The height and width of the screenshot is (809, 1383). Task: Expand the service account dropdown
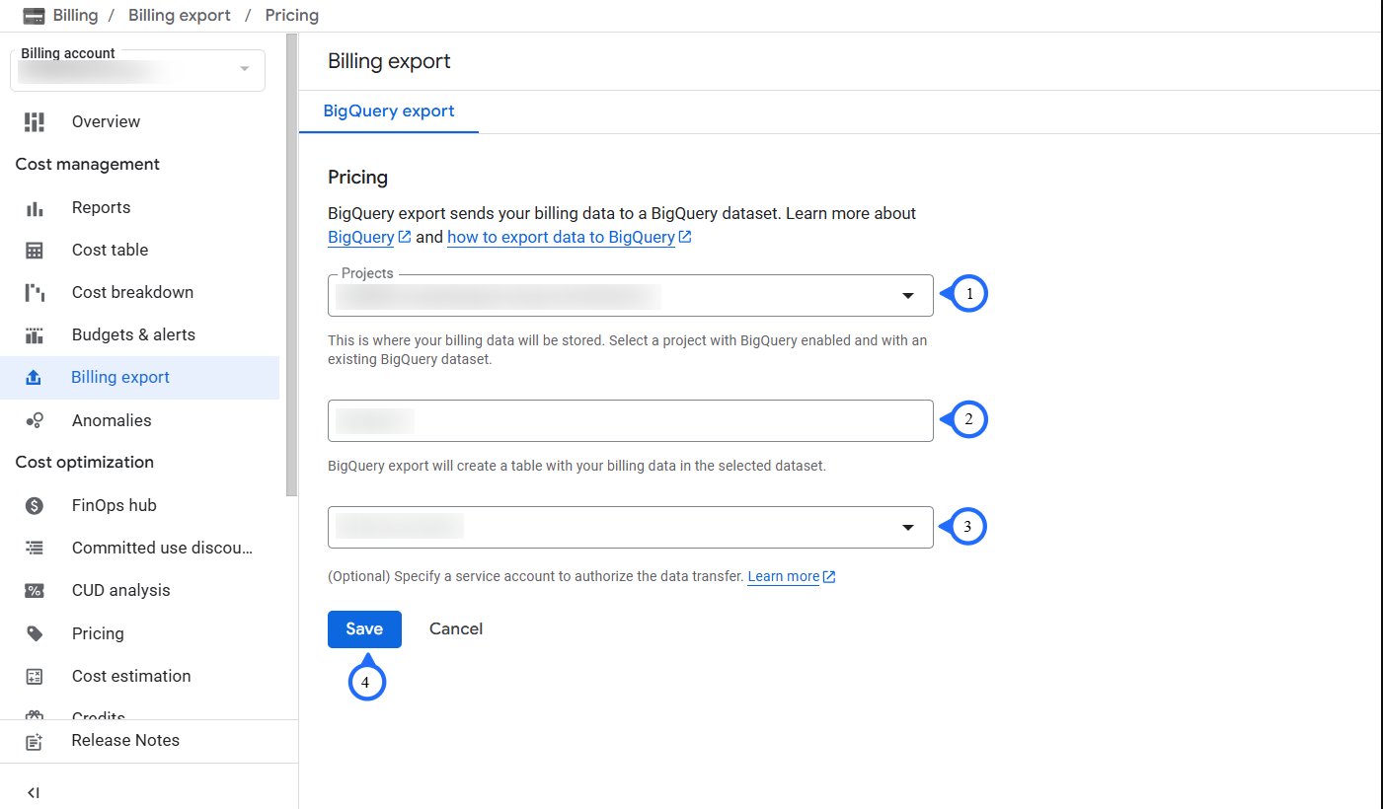click(630, 527)
